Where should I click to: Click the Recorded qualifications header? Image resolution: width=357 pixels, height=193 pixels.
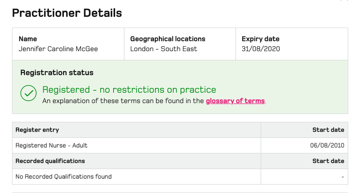pos(50,161)
